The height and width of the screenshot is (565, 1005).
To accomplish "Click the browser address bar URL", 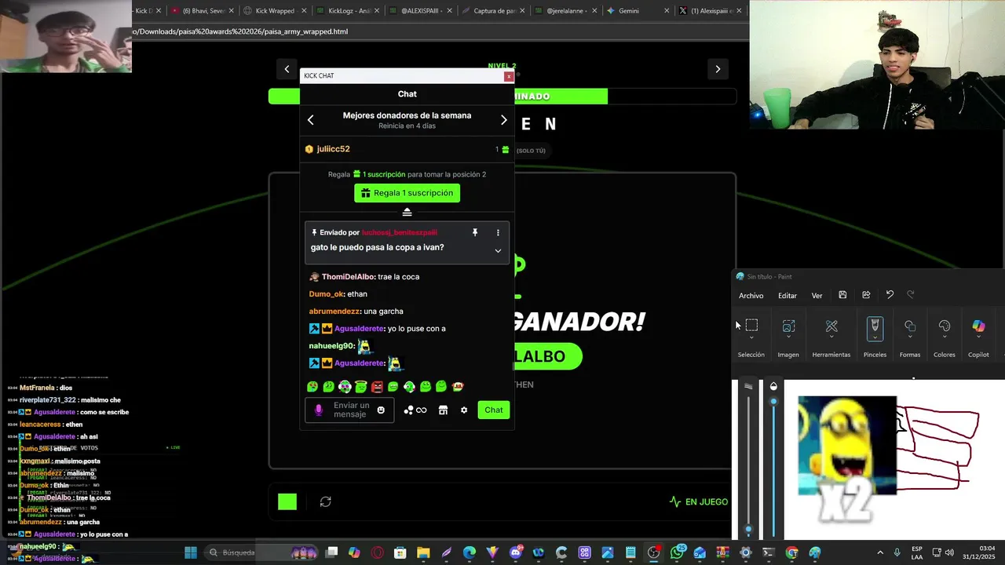I will tap(239, 31).
